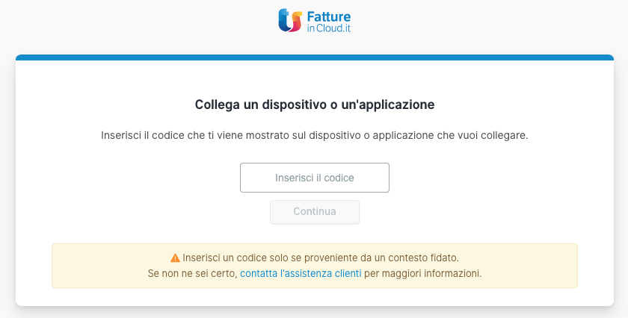The image size is (628, 318).
Task: Click the heading "Collega un dispositivo o un'applicazione"
Action: coord(315,105)
